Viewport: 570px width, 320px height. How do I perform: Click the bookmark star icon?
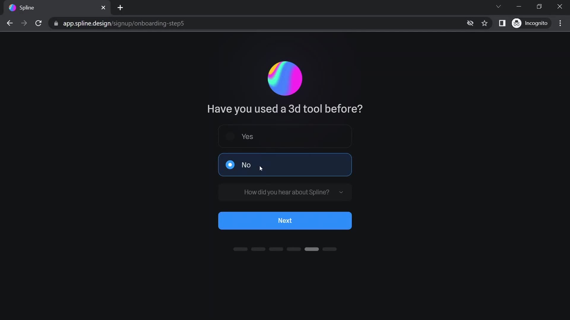click(484, 23)
